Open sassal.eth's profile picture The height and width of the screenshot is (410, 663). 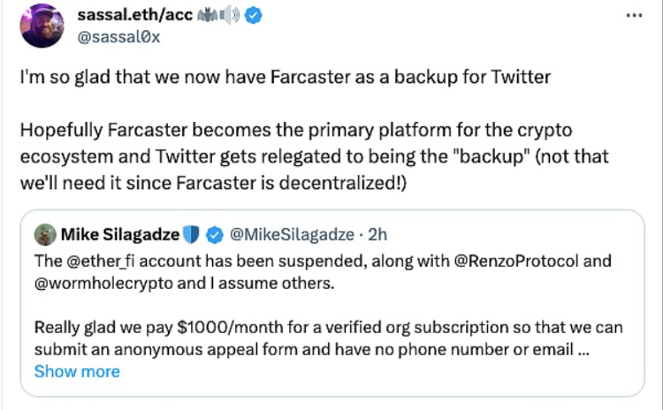tap(42, 27)
